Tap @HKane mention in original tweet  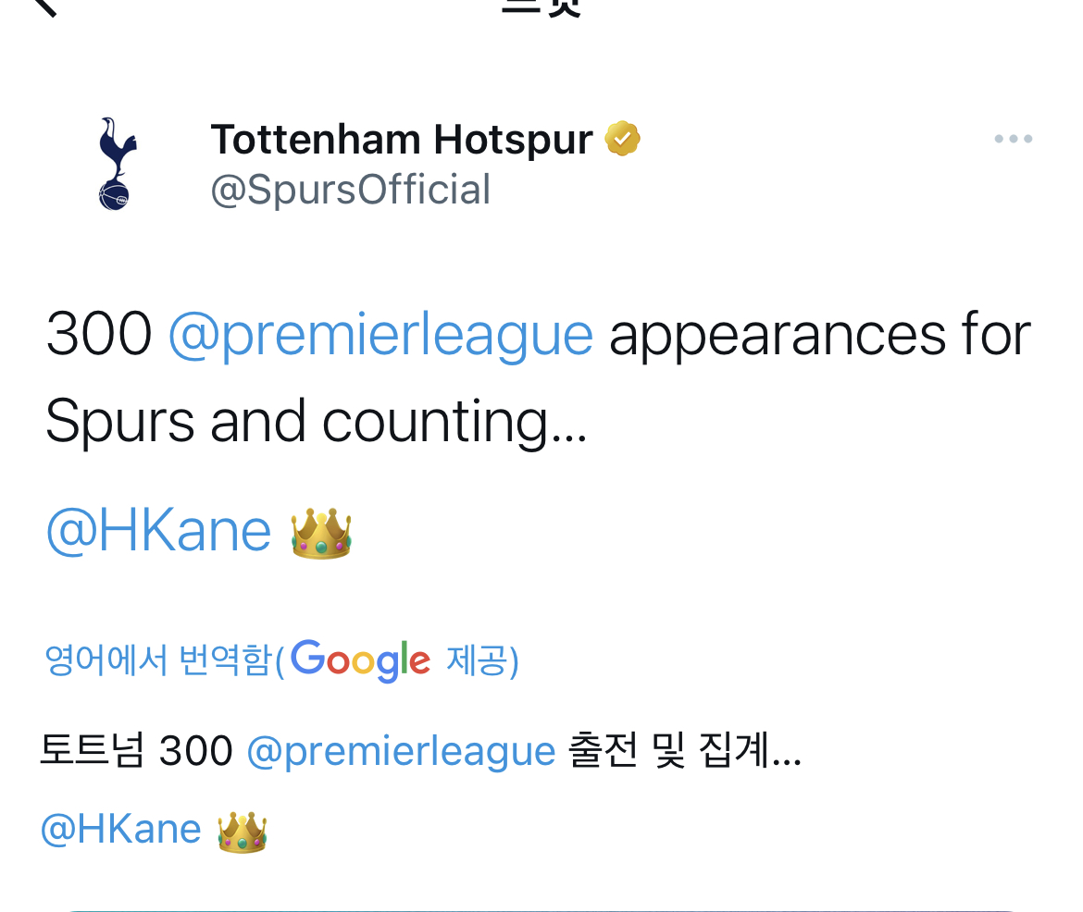[x=158, y=530]
